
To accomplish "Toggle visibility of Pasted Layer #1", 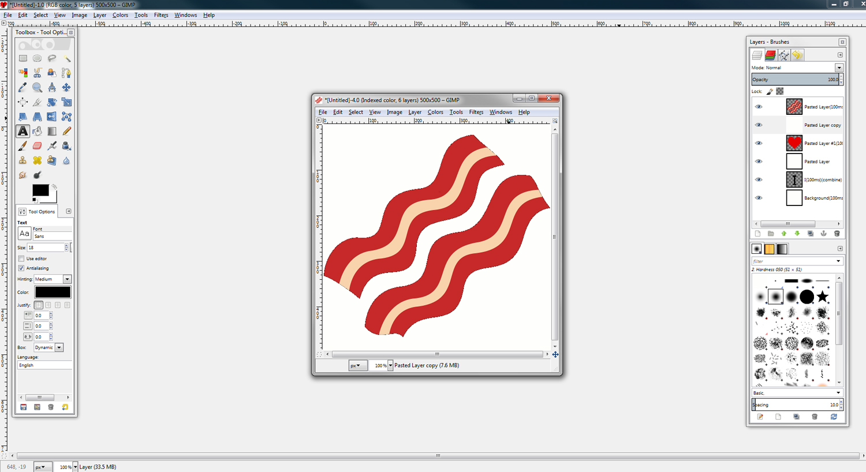I will (x=759, y=143).
